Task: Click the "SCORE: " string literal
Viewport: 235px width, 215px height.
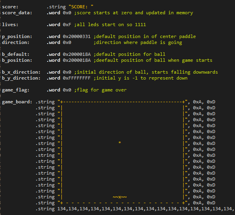Action: pyautogui.click(x=81, y=7)
